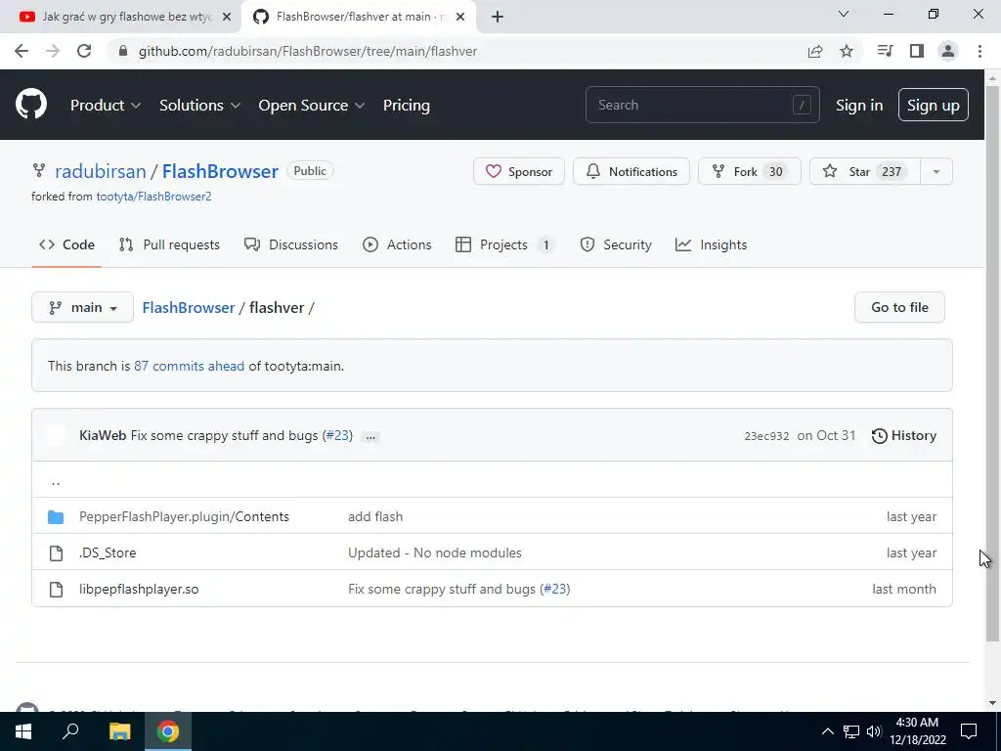1001x751 pixels.
Task: Open new browser tab with plus
Action: 498,17
